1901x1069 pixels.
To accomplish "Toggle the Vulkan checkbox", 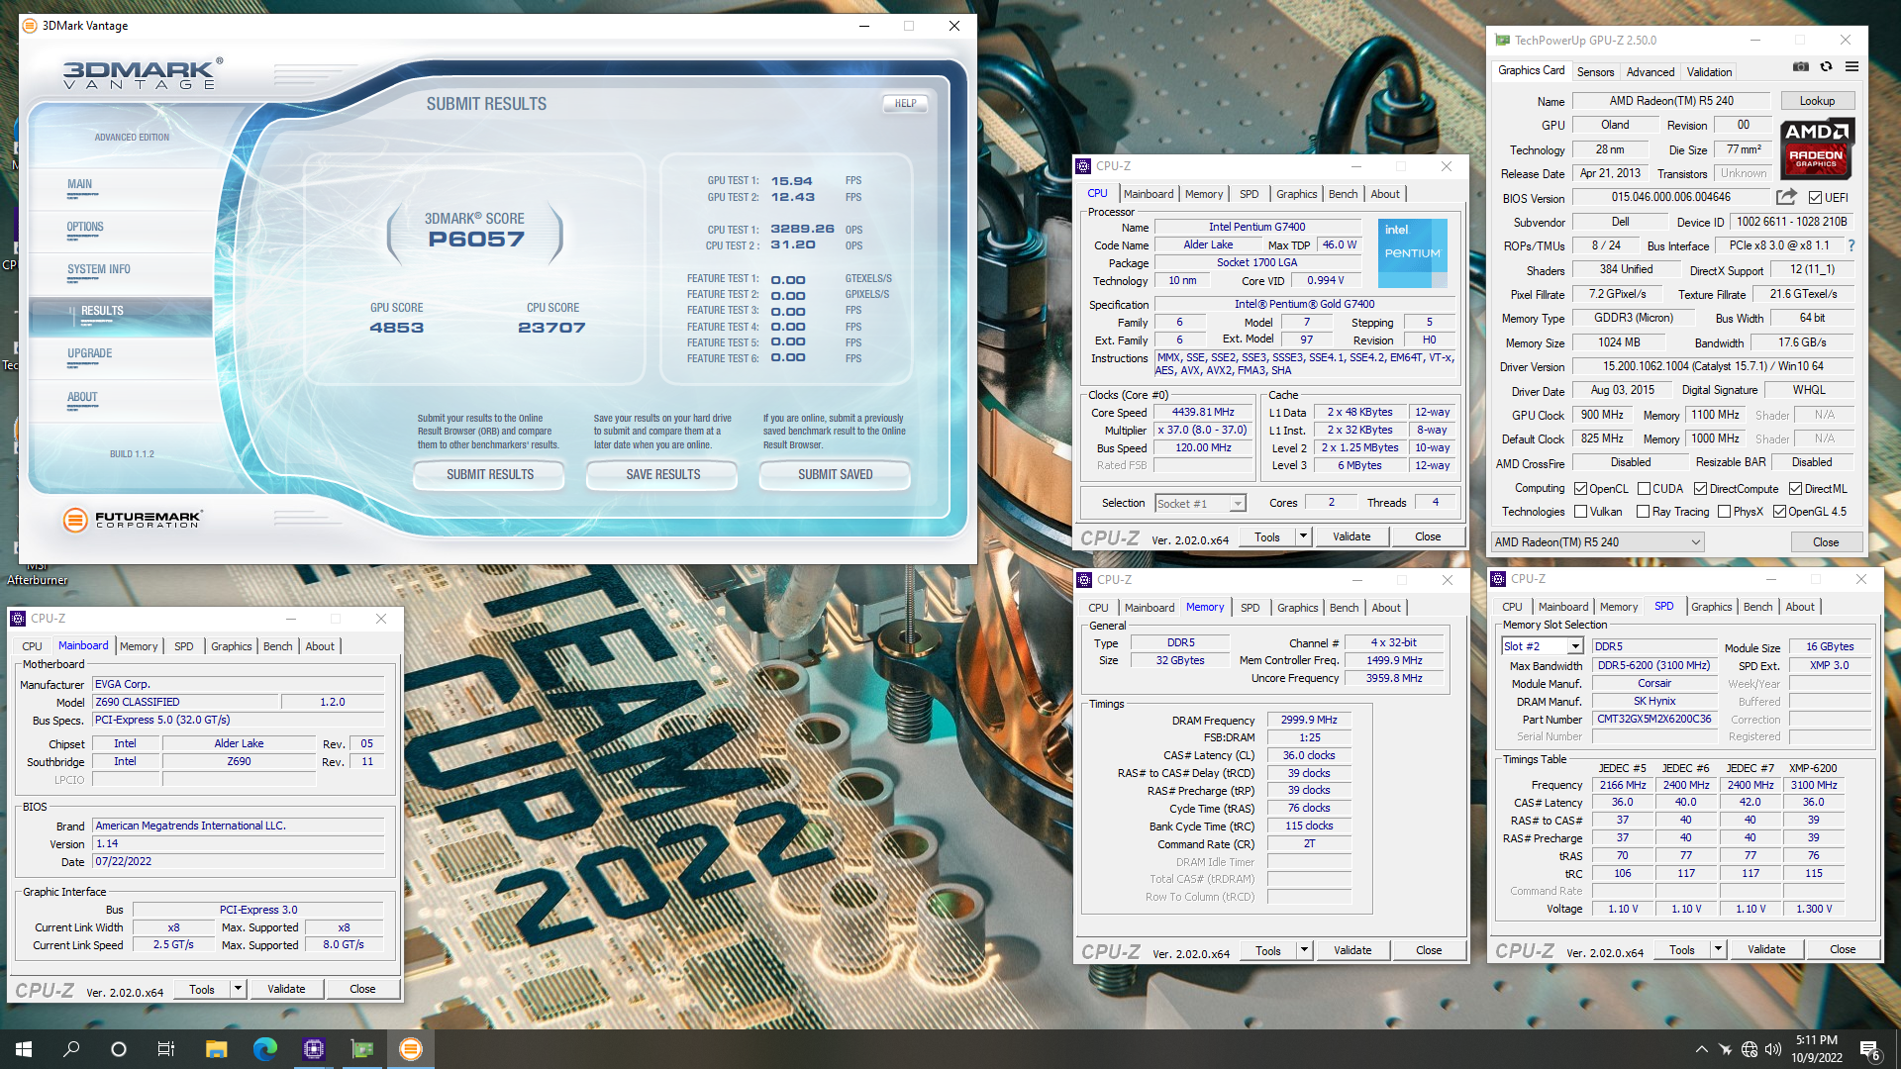I will point(1581,512).
